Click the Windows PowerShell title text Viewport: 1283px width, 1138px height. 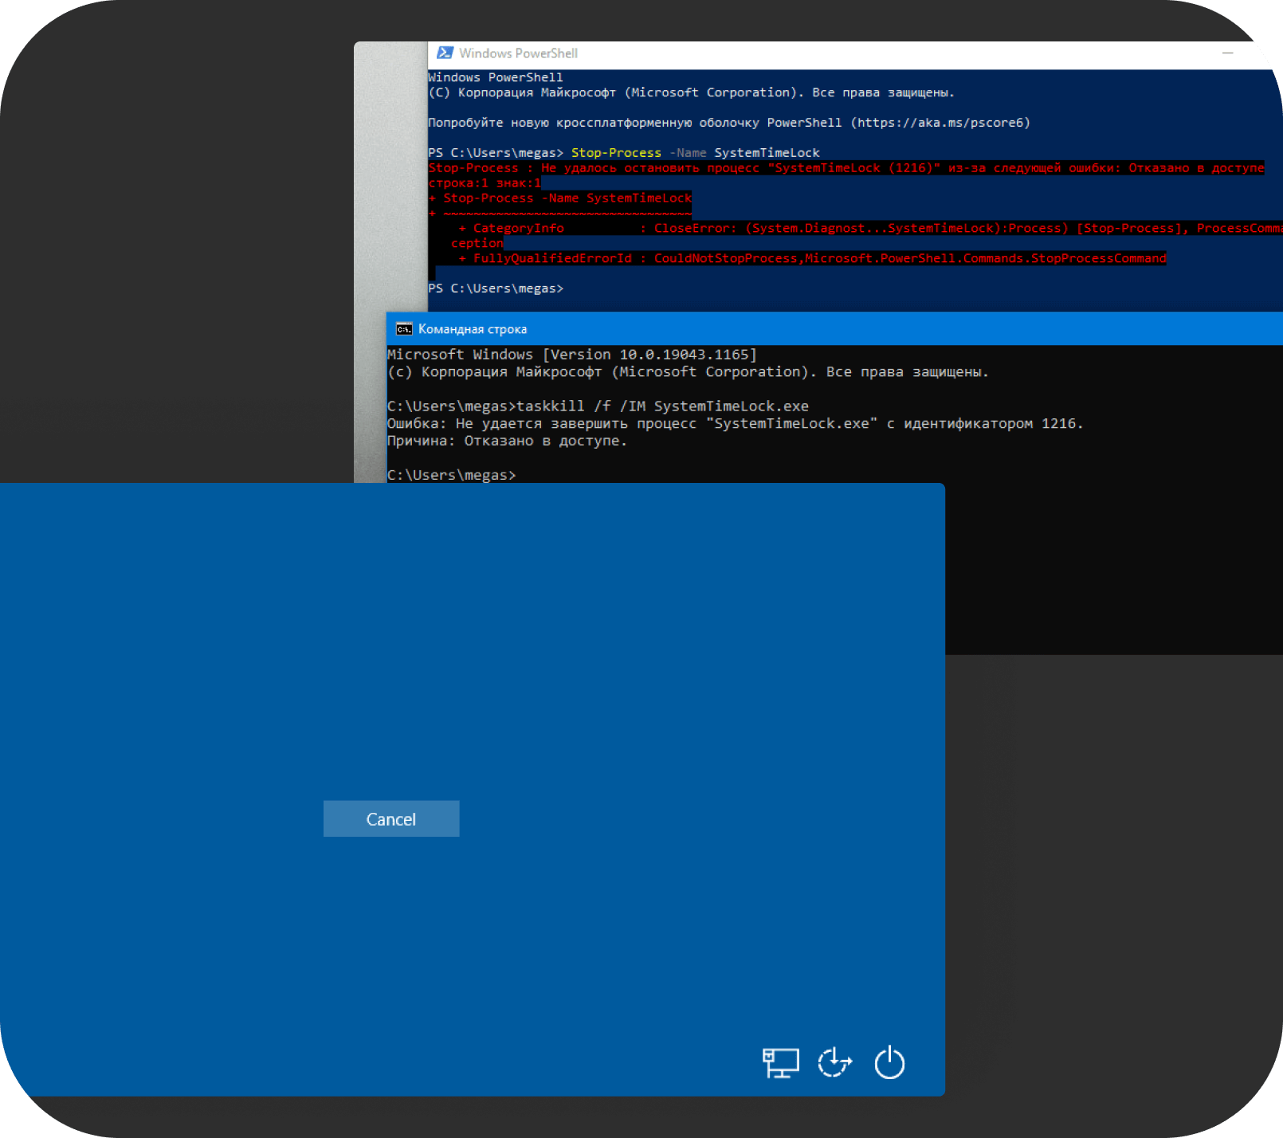click(517, 53)
